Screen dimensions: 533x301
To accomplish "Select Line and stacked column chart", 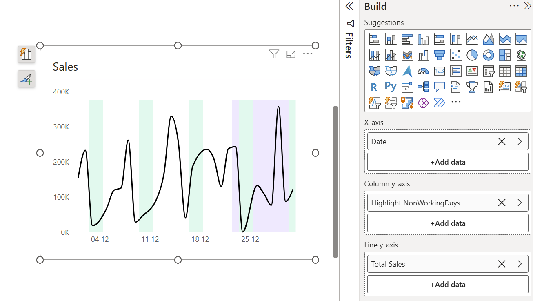I will pyautogui.click(x=374, y=55).
